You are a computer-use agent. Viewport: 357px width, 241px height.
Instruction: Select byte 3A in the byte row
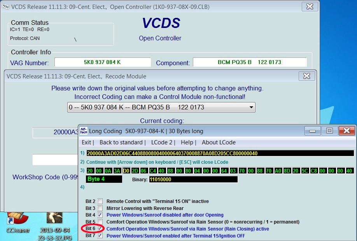(117, 171)
